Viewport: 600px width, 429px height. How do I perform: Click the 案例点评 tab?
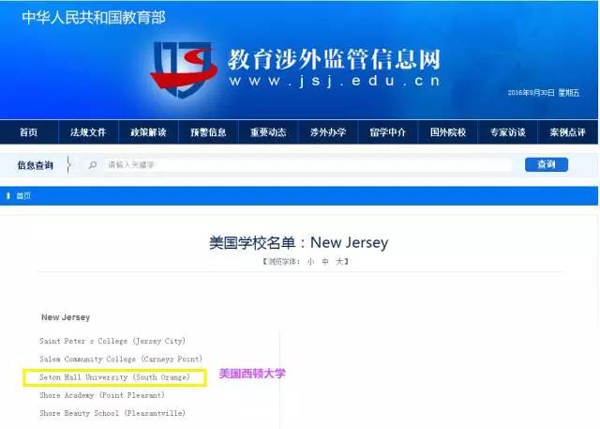tap(567, 132)
